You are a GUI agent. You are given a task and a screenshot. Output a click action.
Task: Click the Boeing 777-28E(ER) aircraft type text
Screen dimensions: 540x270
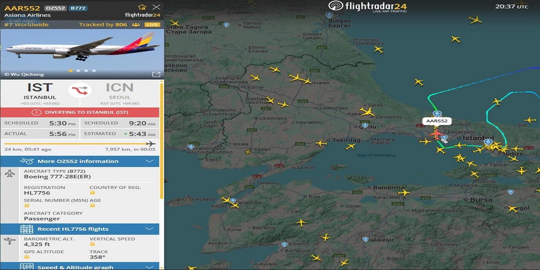pyautogui.click(x=57, y=177)
